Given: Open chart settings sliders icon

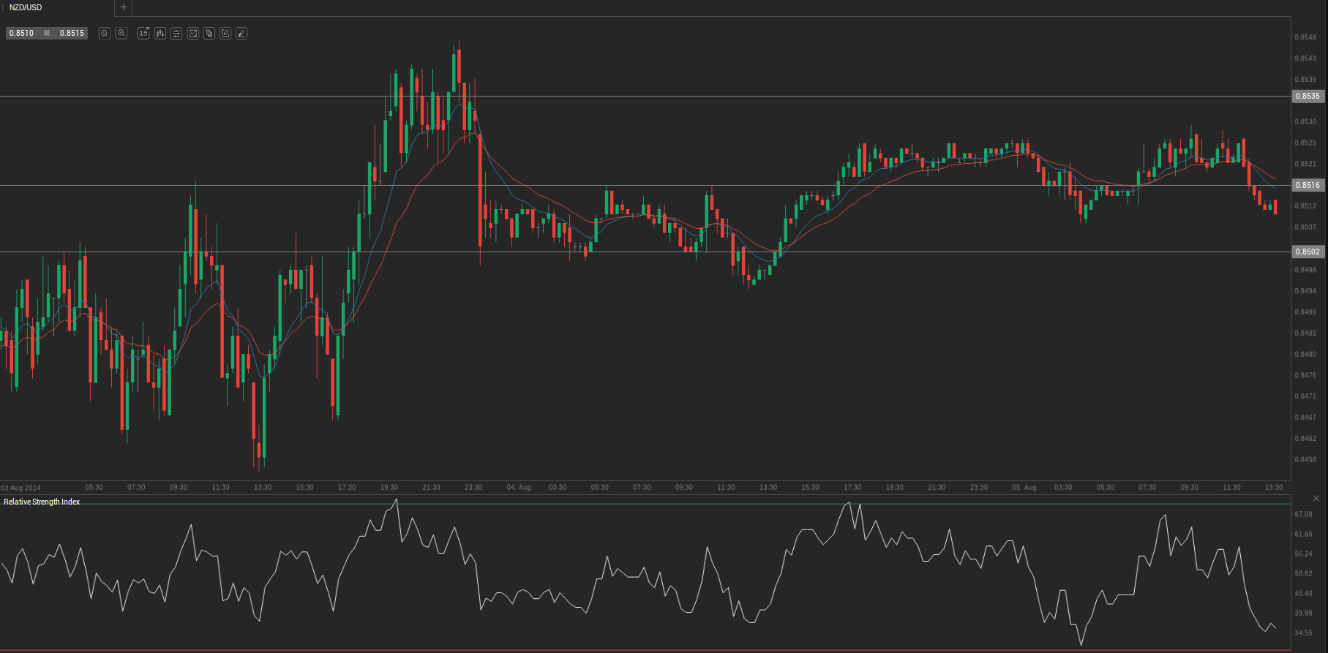Looking at the screenshot, I should tap(176, 34).
